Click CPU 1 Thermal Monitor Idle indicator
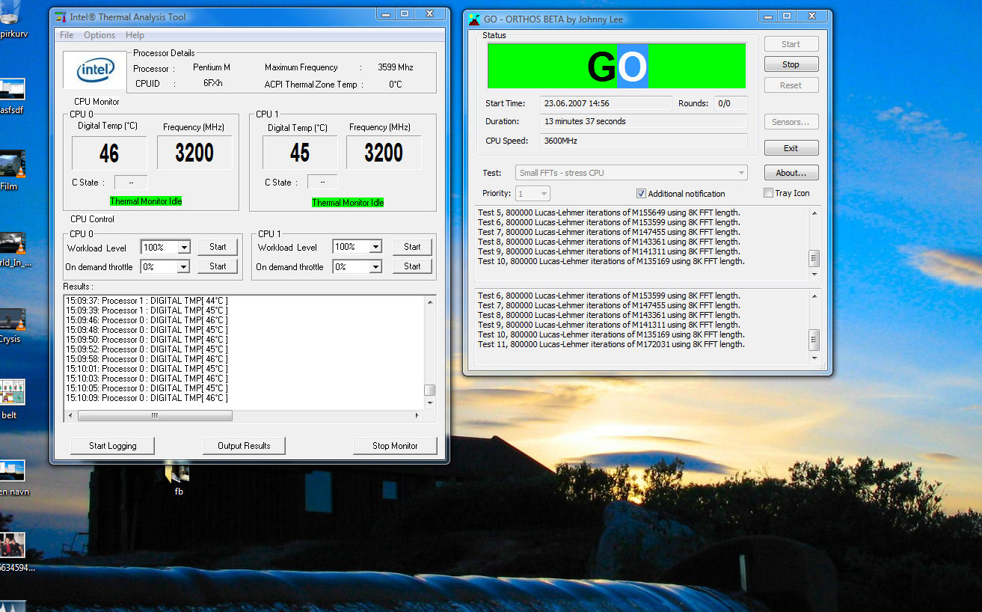The height and width of the screenshot is (612, 982). click(x=348, y=203)
